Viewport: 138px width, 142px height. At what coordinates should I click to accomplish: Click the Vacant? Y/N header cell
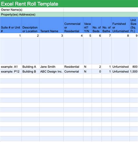[88, 25]
